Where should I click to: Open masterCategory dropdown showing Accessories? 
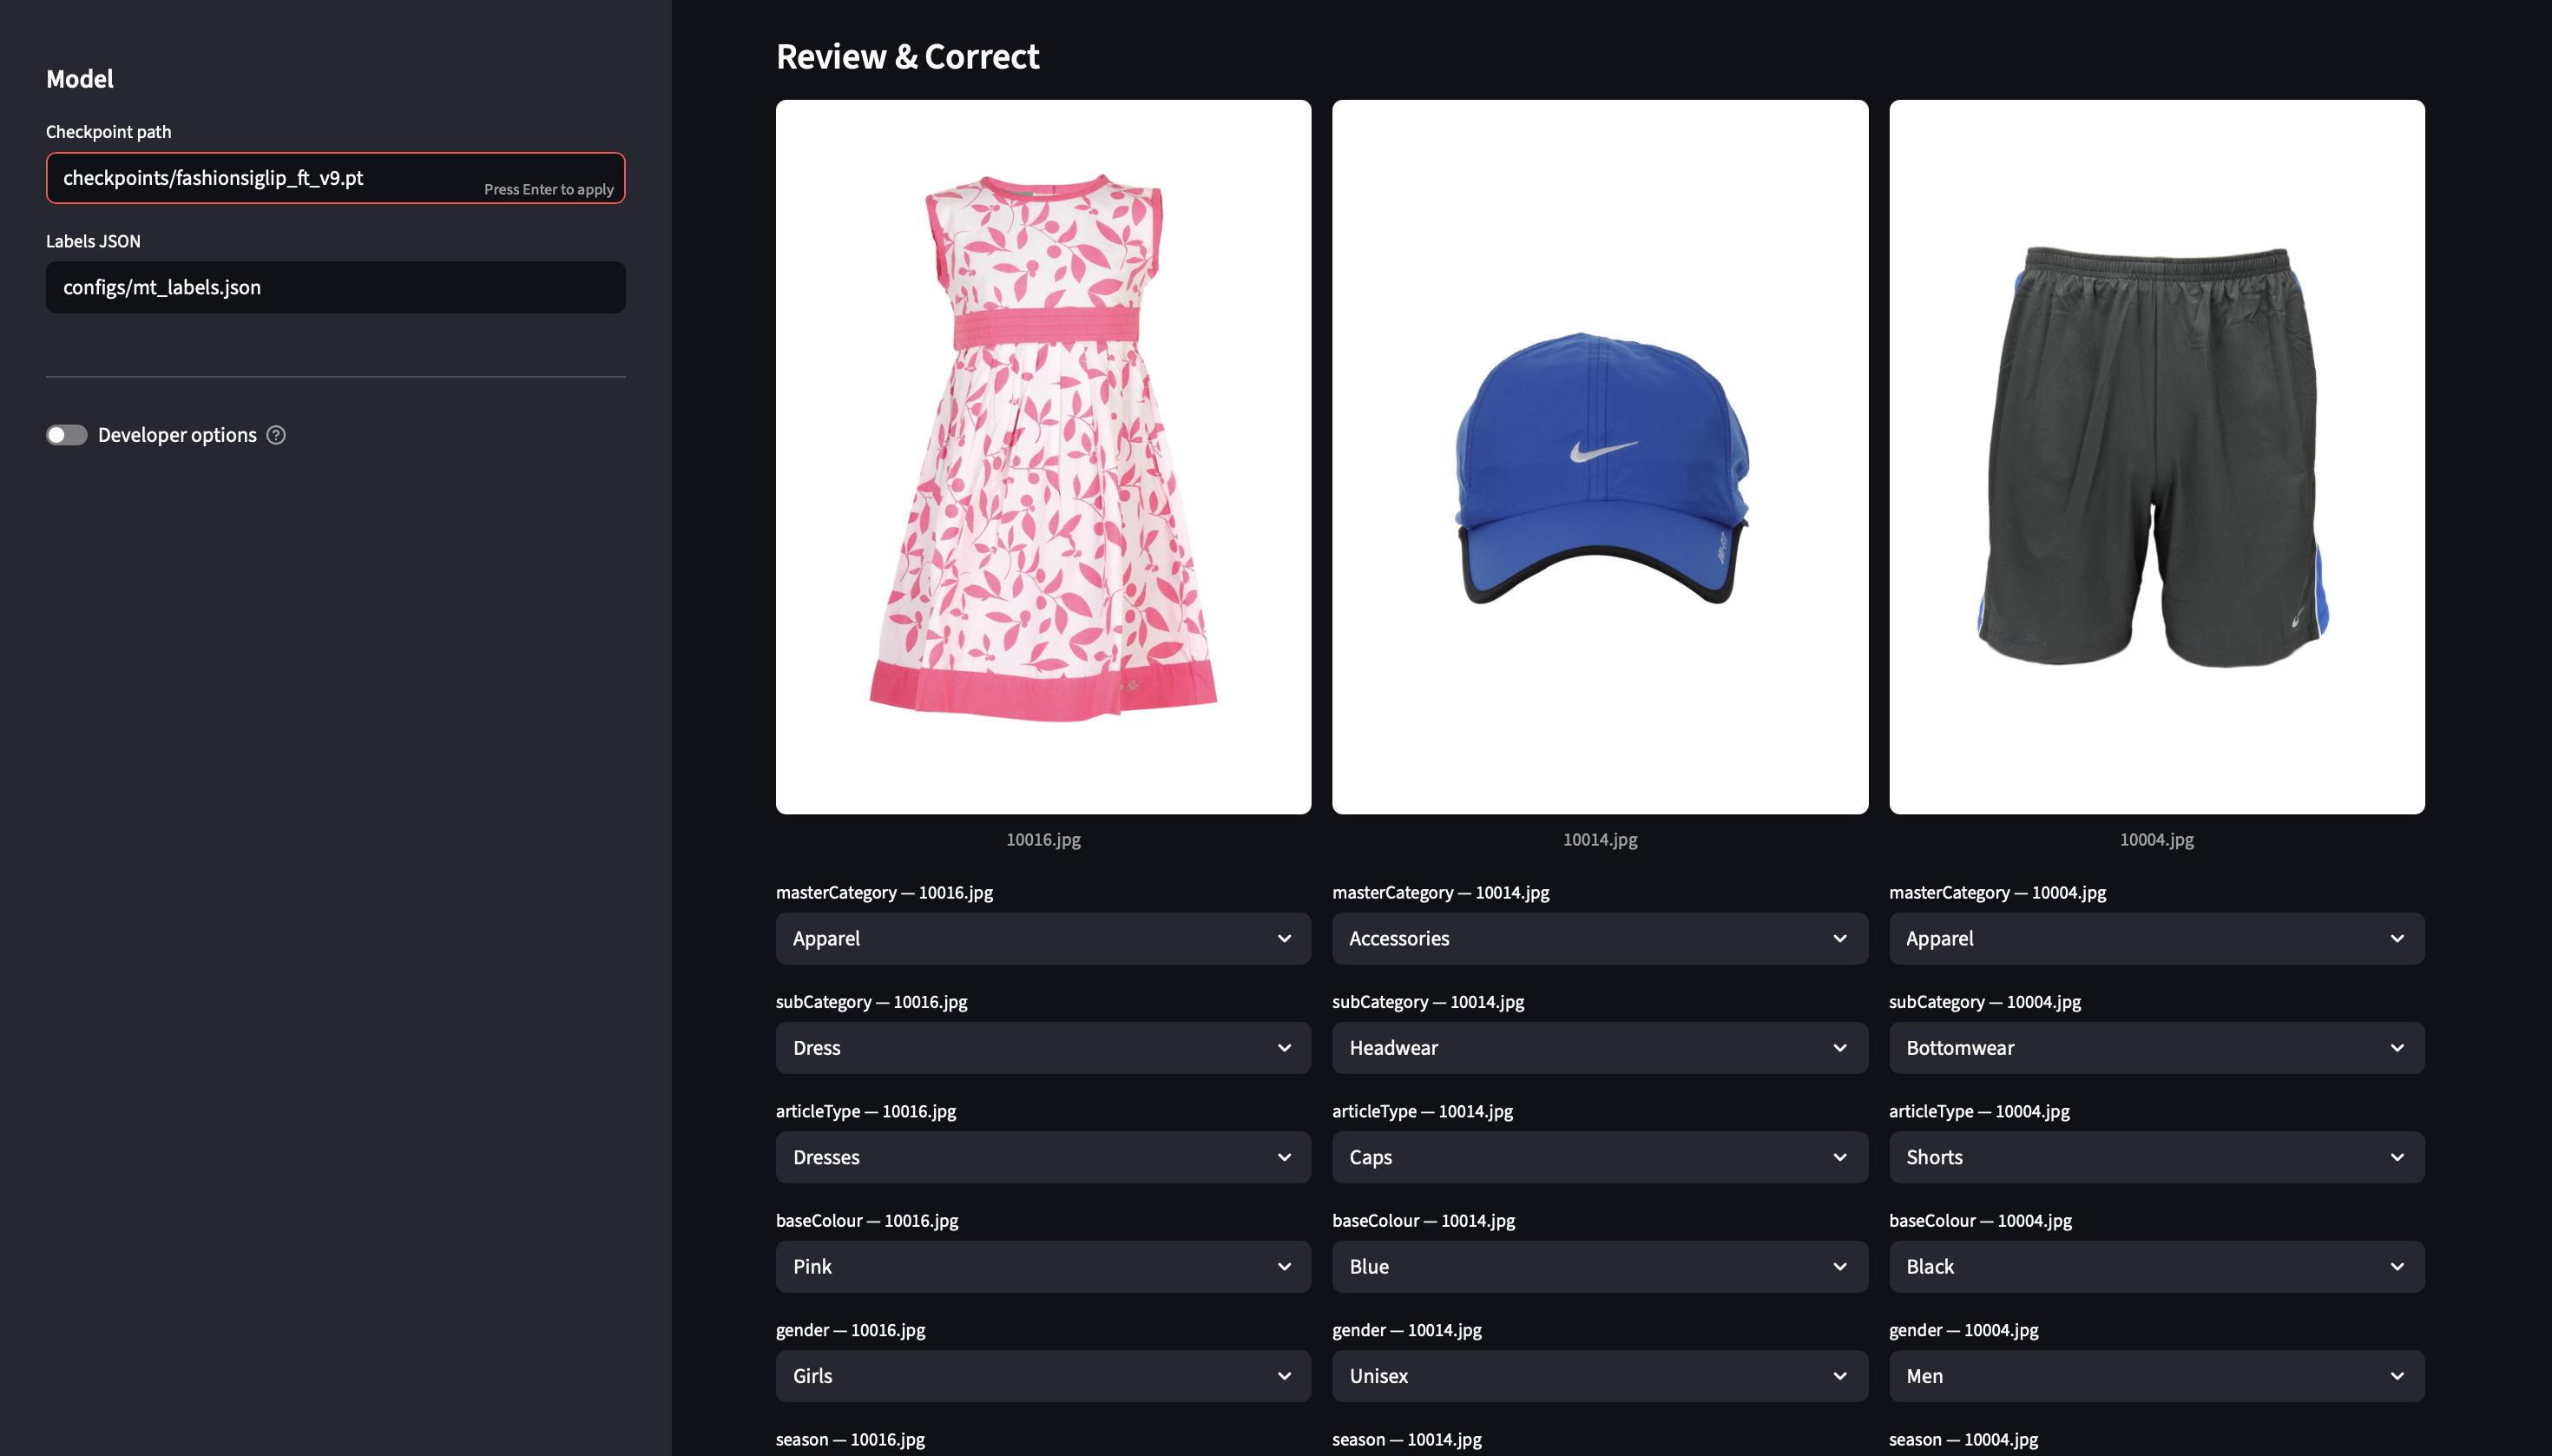(1600, 938)
